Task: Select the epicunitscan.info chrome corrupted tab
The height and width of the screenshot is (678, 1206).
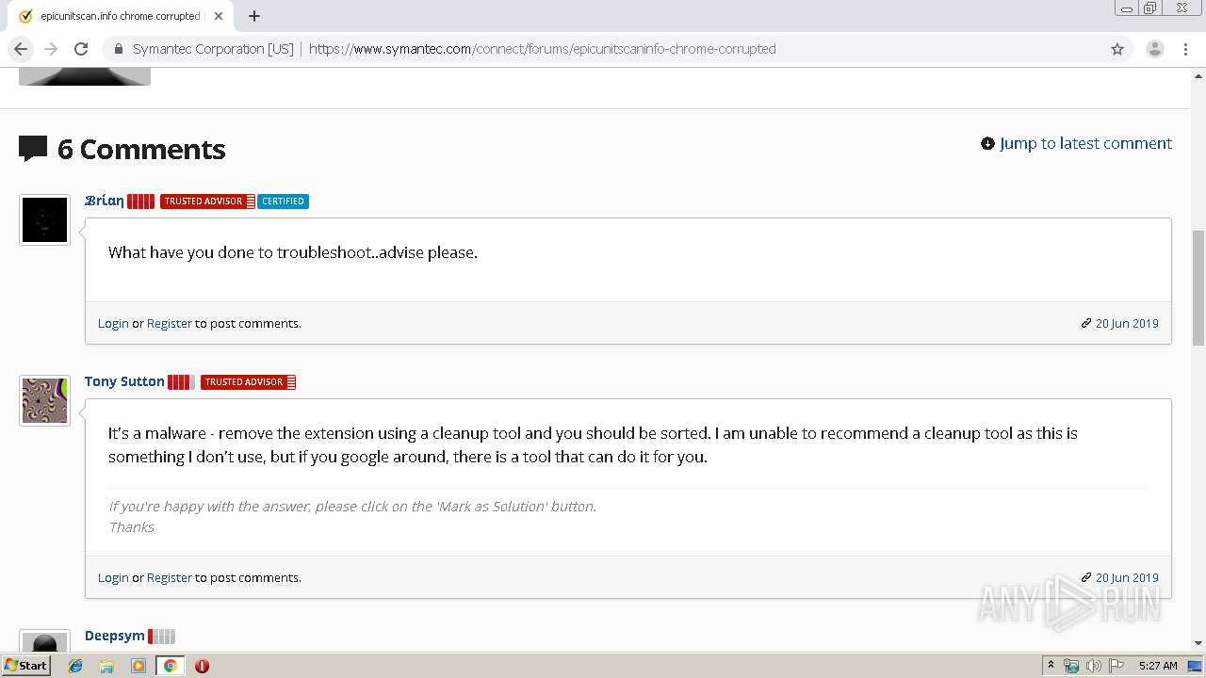Action: click(120, 16)
